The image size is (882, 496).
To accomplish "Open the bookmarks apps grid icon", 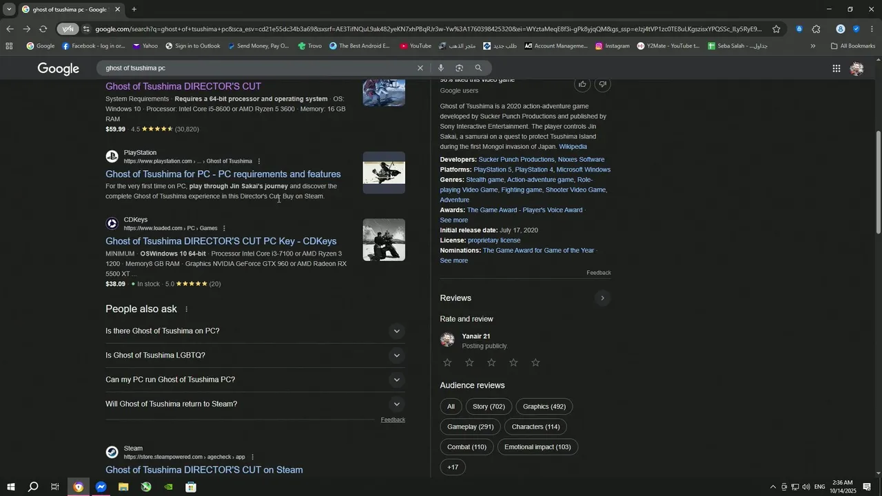I will click(9, 46).
